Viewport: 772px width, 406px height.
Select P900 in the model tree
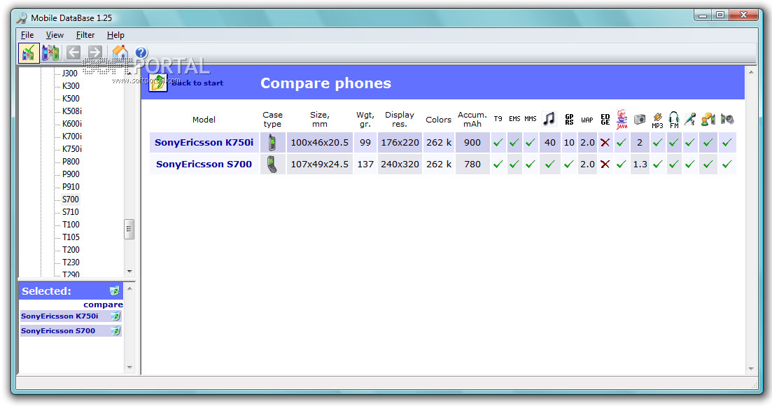pyautogui.click(x=71, y=174)
